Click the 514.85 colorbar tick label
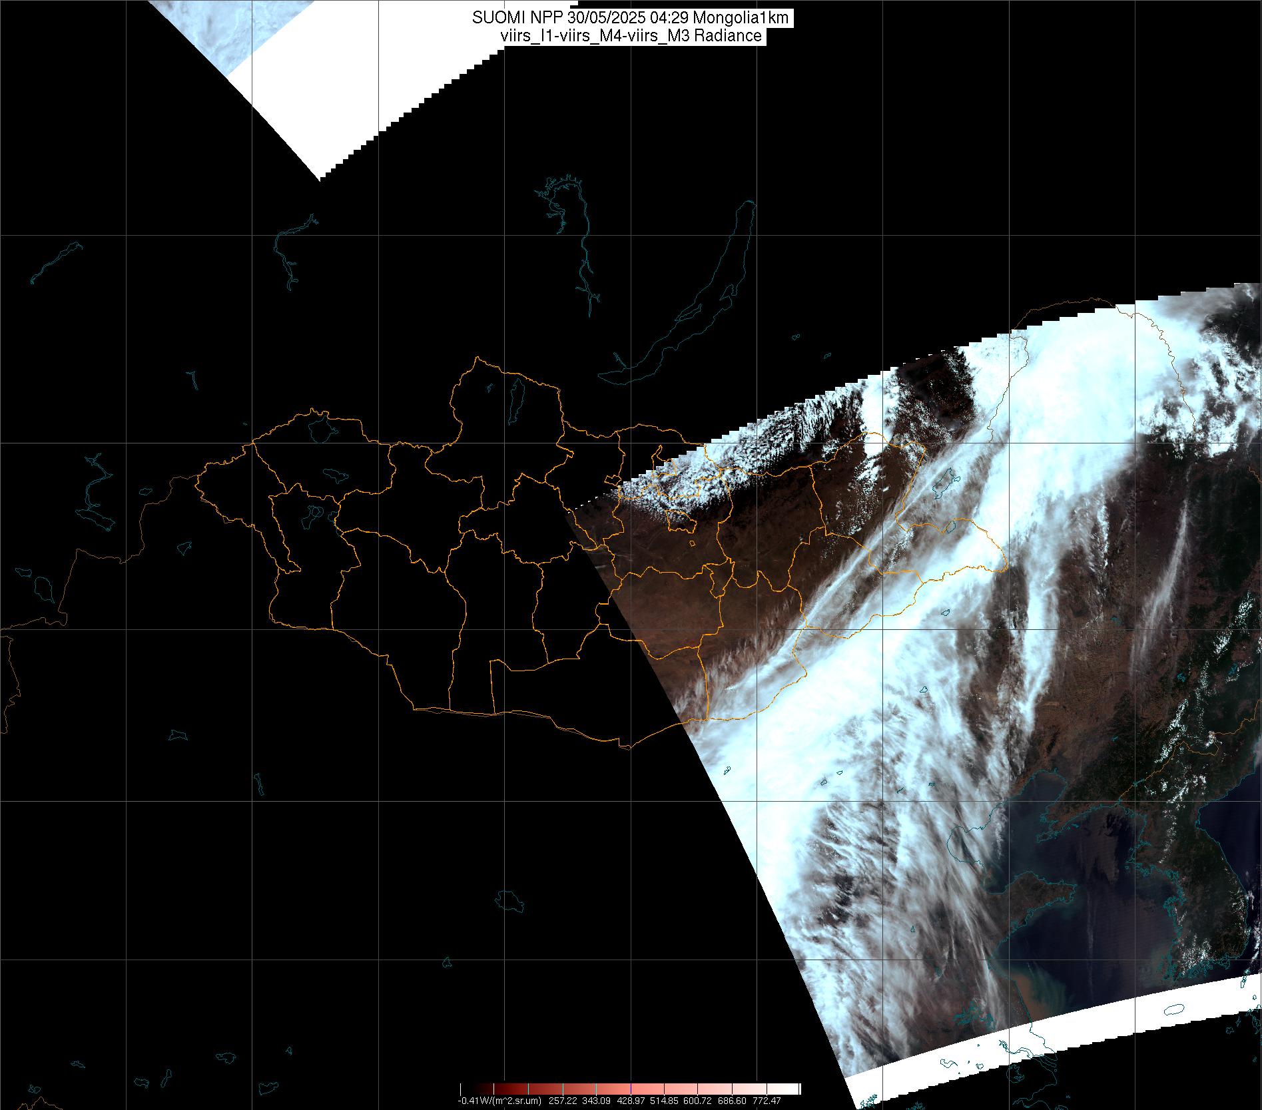1262x1110 pixels. coord(663,1101)
